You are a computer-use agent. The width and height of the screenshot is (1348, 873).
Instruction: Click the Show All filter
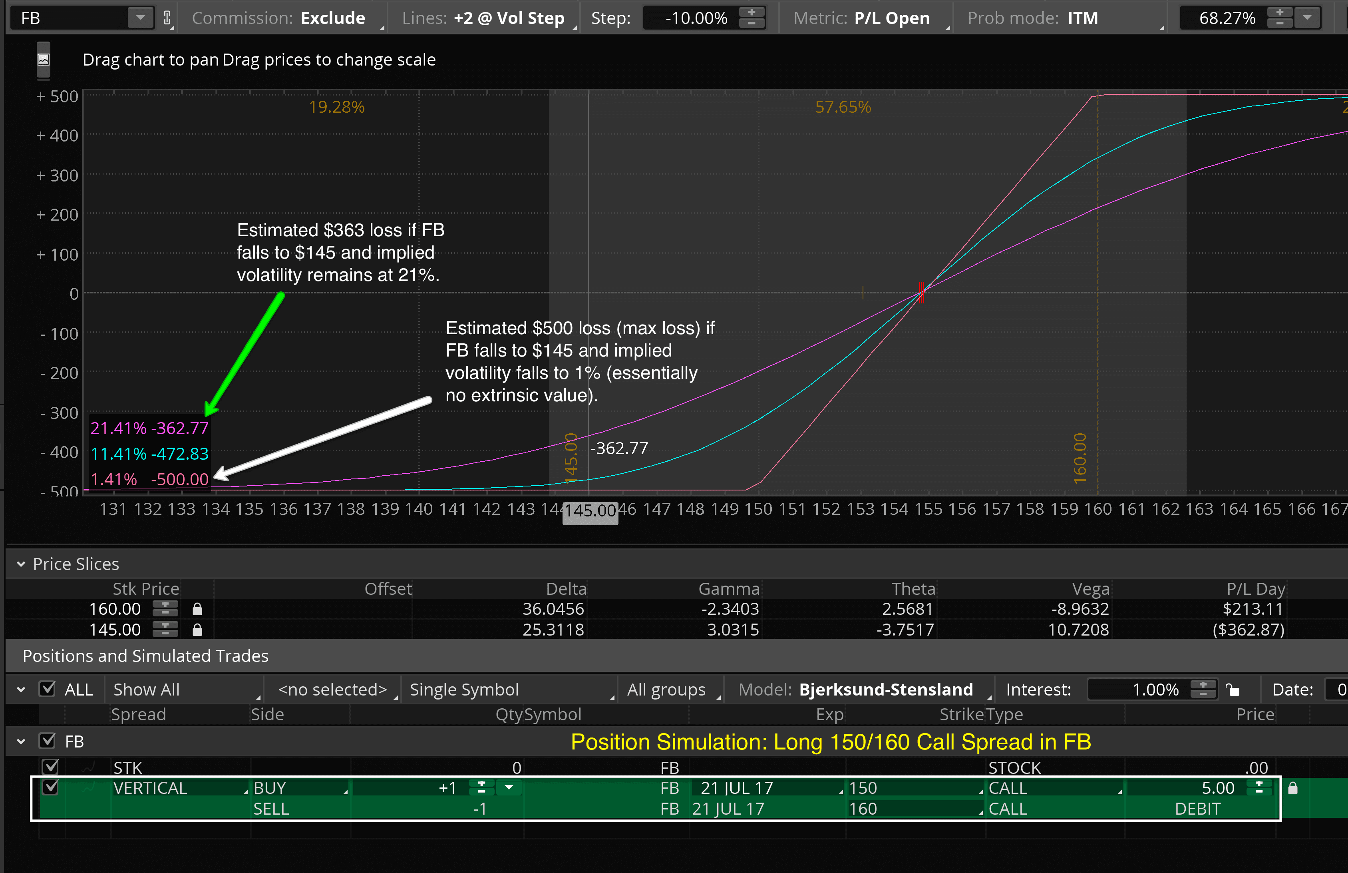(146, 690)
